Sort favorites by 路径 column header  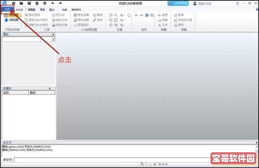point(42,93)
